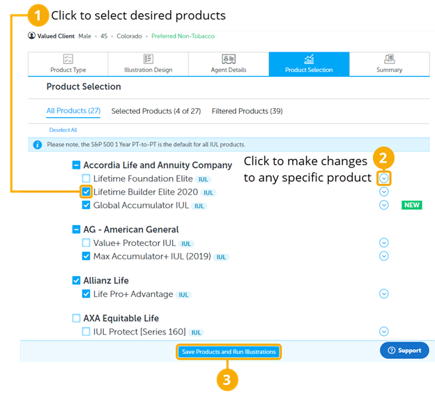This screenshot has height=396, width=435.
Task: Check Lifetime Foundation Elite product
Action: pos(86,178)
